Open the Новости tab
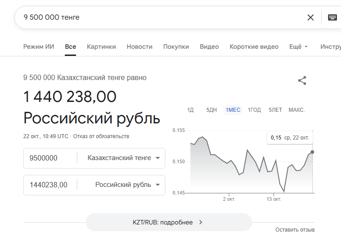 (x=139, y=46)
